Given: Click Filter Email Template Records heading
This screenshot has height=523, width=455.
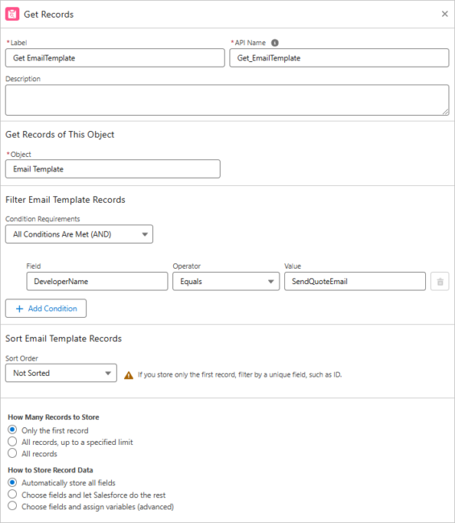Looking at the screenshot, I should click(65, 200).
